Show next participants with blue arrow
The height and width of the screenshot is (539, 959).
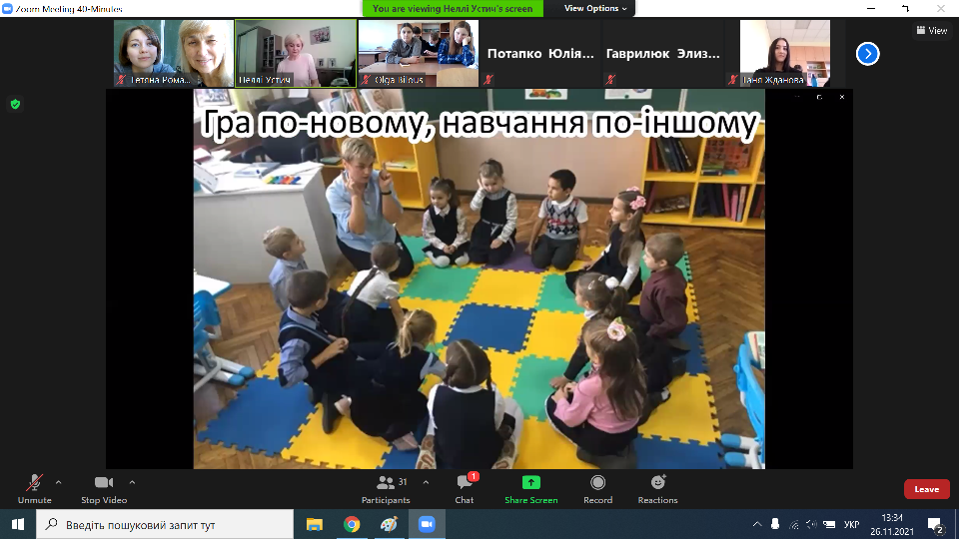pos(867,54)
